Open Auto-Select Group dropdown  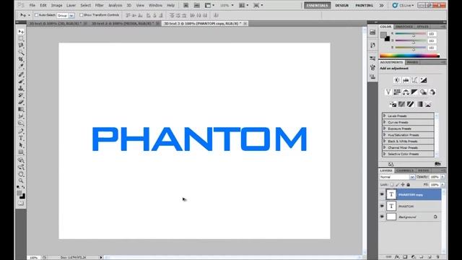[x=66, y=15]
